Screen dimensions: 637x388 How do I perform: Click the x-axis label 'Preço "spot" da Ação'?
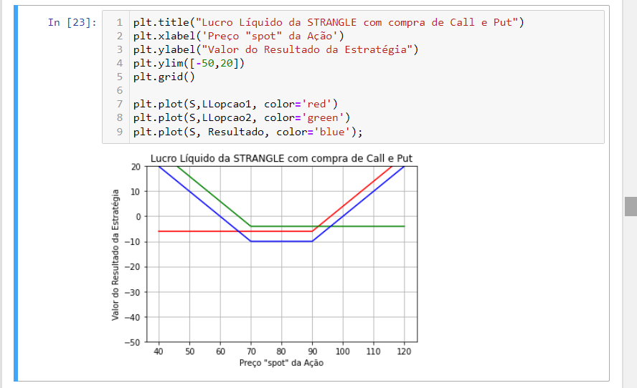click(281, 363)
